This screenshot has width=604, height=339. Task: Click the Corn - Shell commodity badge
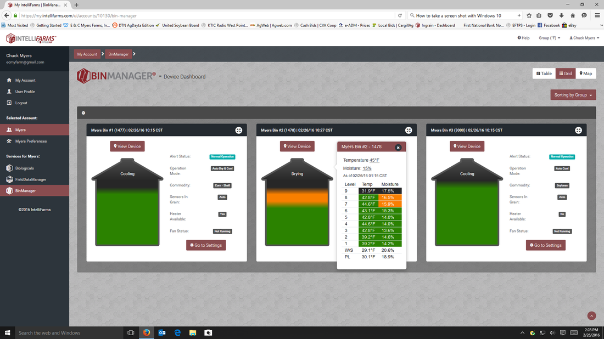[222, 185]
